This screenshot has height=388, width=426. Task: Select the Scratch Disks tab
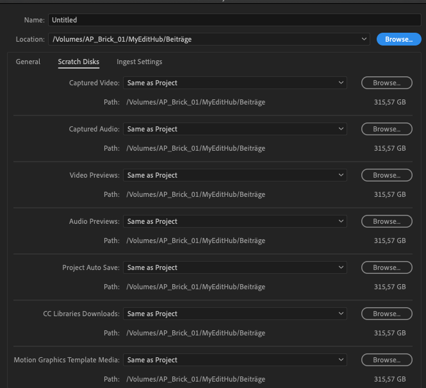point(78,62)
